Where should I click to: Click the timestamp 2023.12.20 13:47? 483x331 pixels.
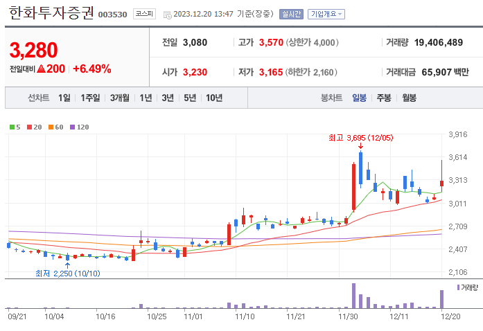[203, 14]
